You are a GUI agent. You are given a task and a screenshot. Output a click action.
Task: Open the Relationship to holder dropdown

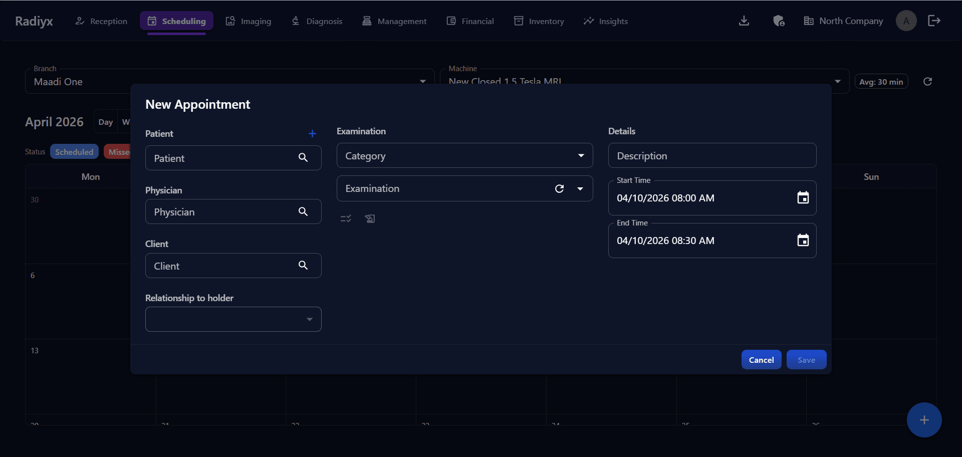(233, 319)
